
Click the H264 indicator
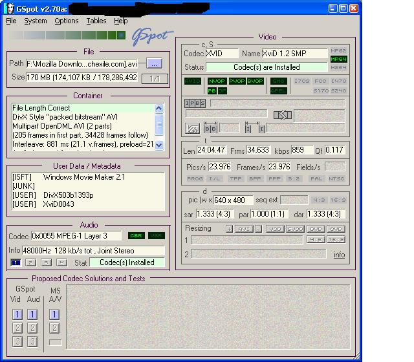point(338,67)
